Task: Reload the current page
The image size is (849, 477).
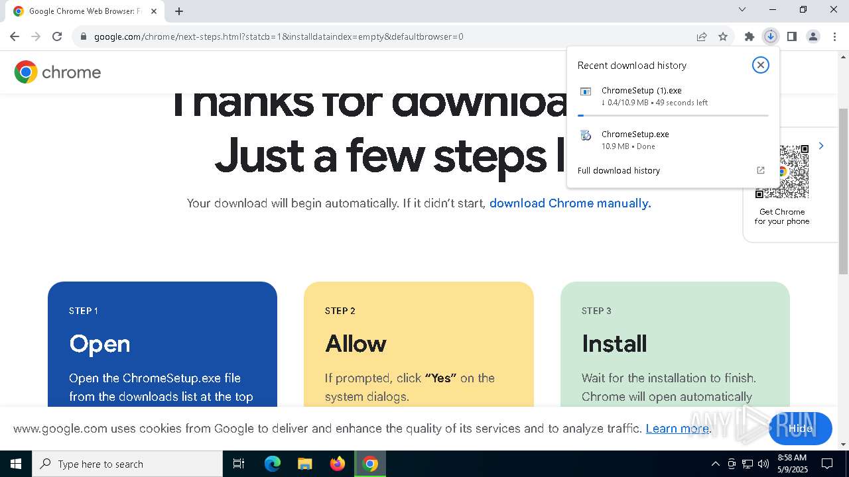Action: pos(57,36)
